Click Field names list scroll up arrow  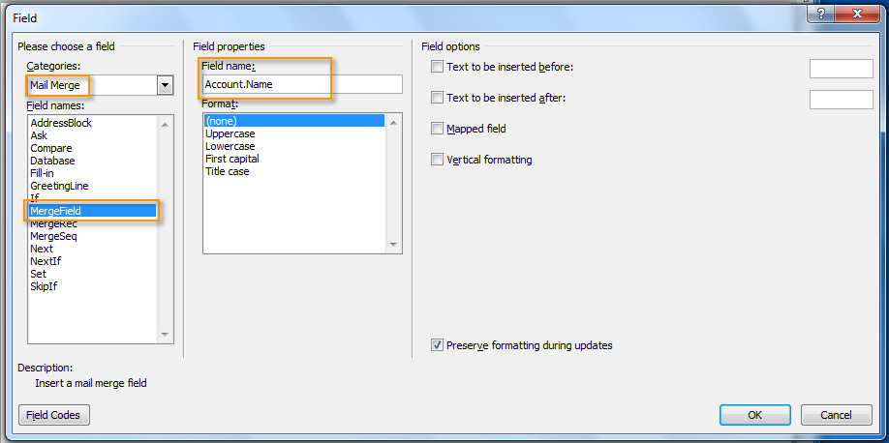[x=165, y=125]
